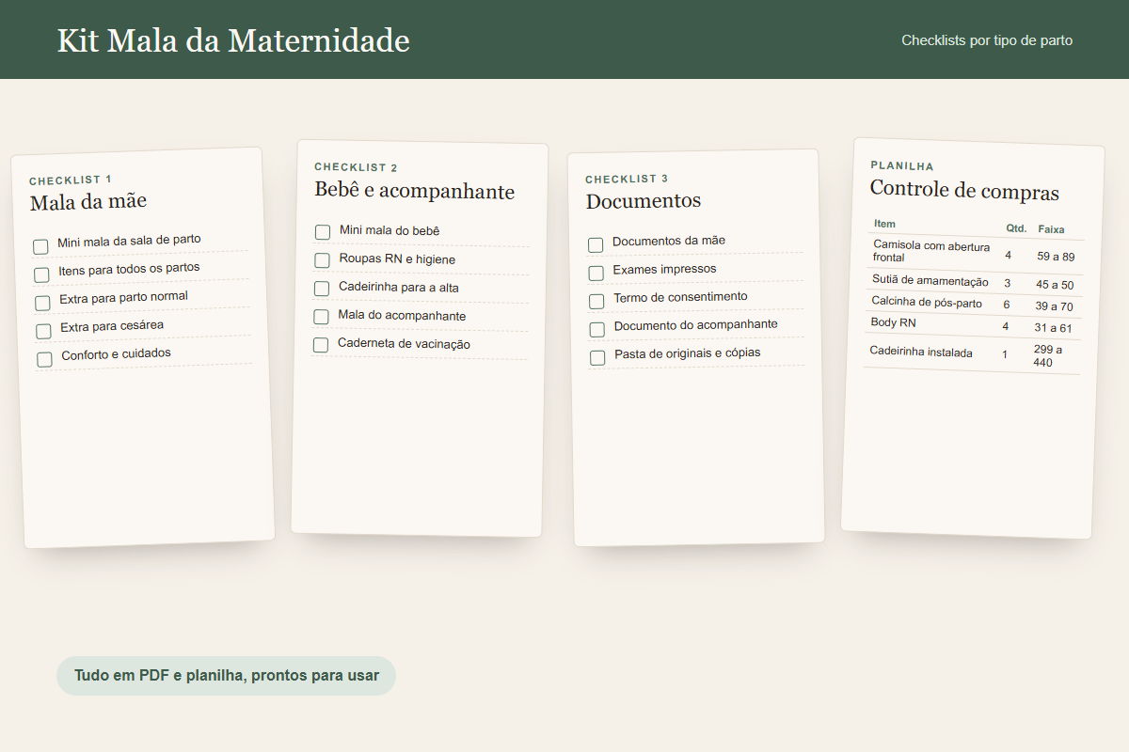1129x752 pixels.
Task: Click the 'CHECKLIST 3' label
Action: click(627, 179)
